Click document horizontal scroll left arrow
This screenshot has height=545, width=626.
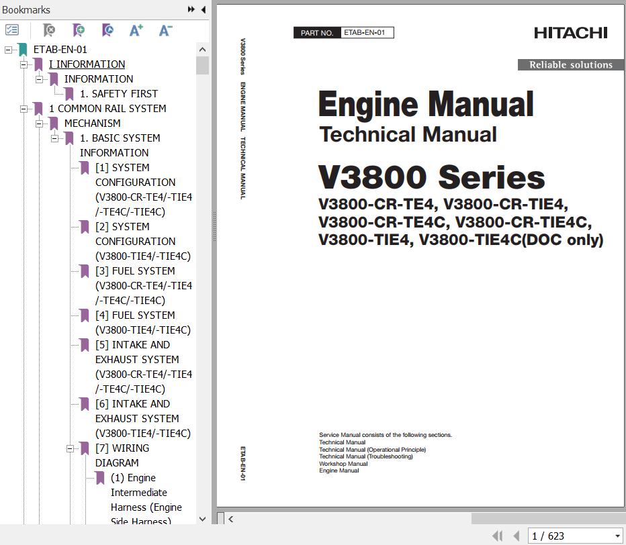coord(230,519)
